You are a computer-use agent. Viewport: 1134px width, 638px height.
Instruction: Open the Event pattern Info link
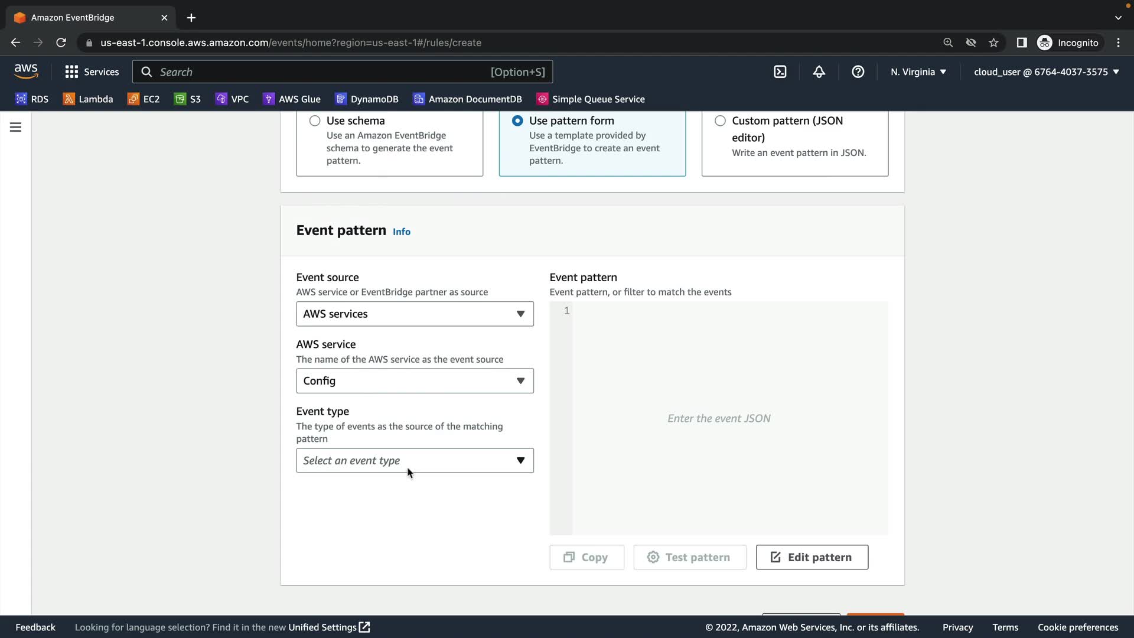click(x=402, y=232)
